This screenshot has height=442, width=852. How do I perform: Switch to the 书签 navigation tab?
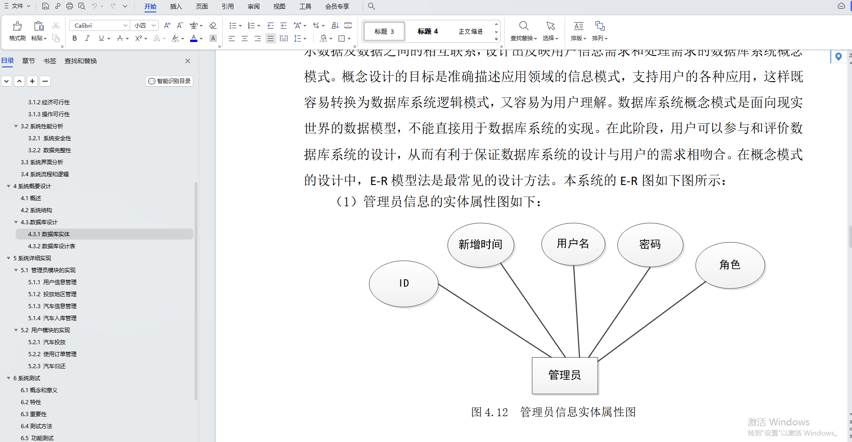(x=49, y=61)
